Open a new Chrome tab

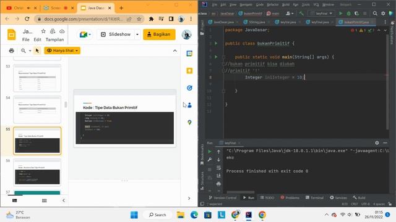121,8
